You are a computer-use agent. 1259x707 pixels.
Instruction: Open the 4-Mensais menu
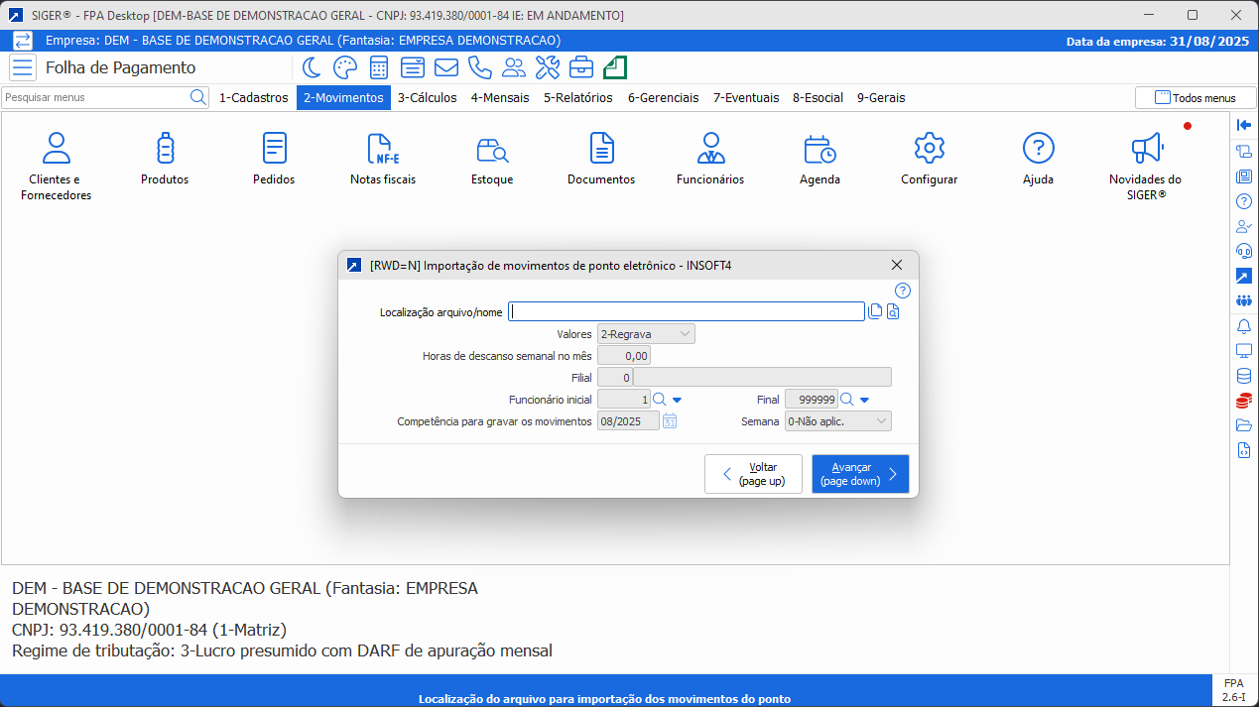pos(500,98)
